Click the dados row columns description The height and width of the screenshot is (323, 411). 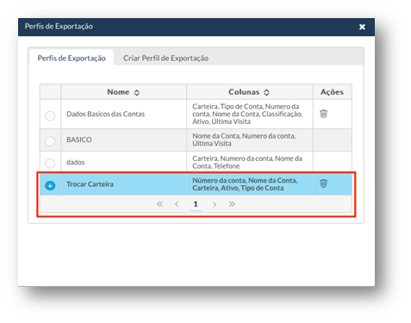247,162
